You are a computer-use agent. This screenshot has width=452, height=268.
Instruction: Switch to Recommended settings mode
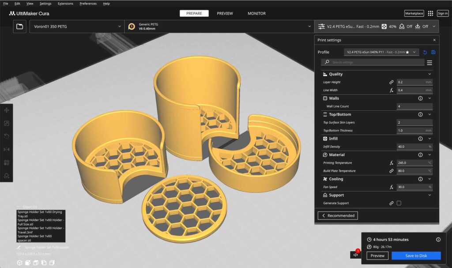coord(338,215)
